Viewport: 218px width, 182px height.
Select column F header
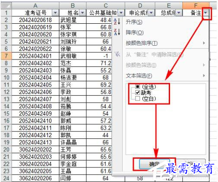coord(196,6)
